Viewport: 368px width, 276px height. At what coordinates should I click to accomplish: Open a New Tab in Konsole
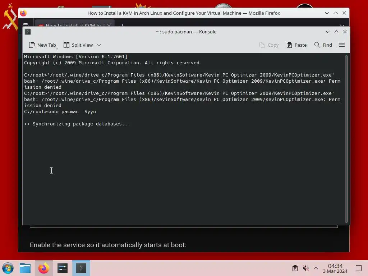(42, 45)
